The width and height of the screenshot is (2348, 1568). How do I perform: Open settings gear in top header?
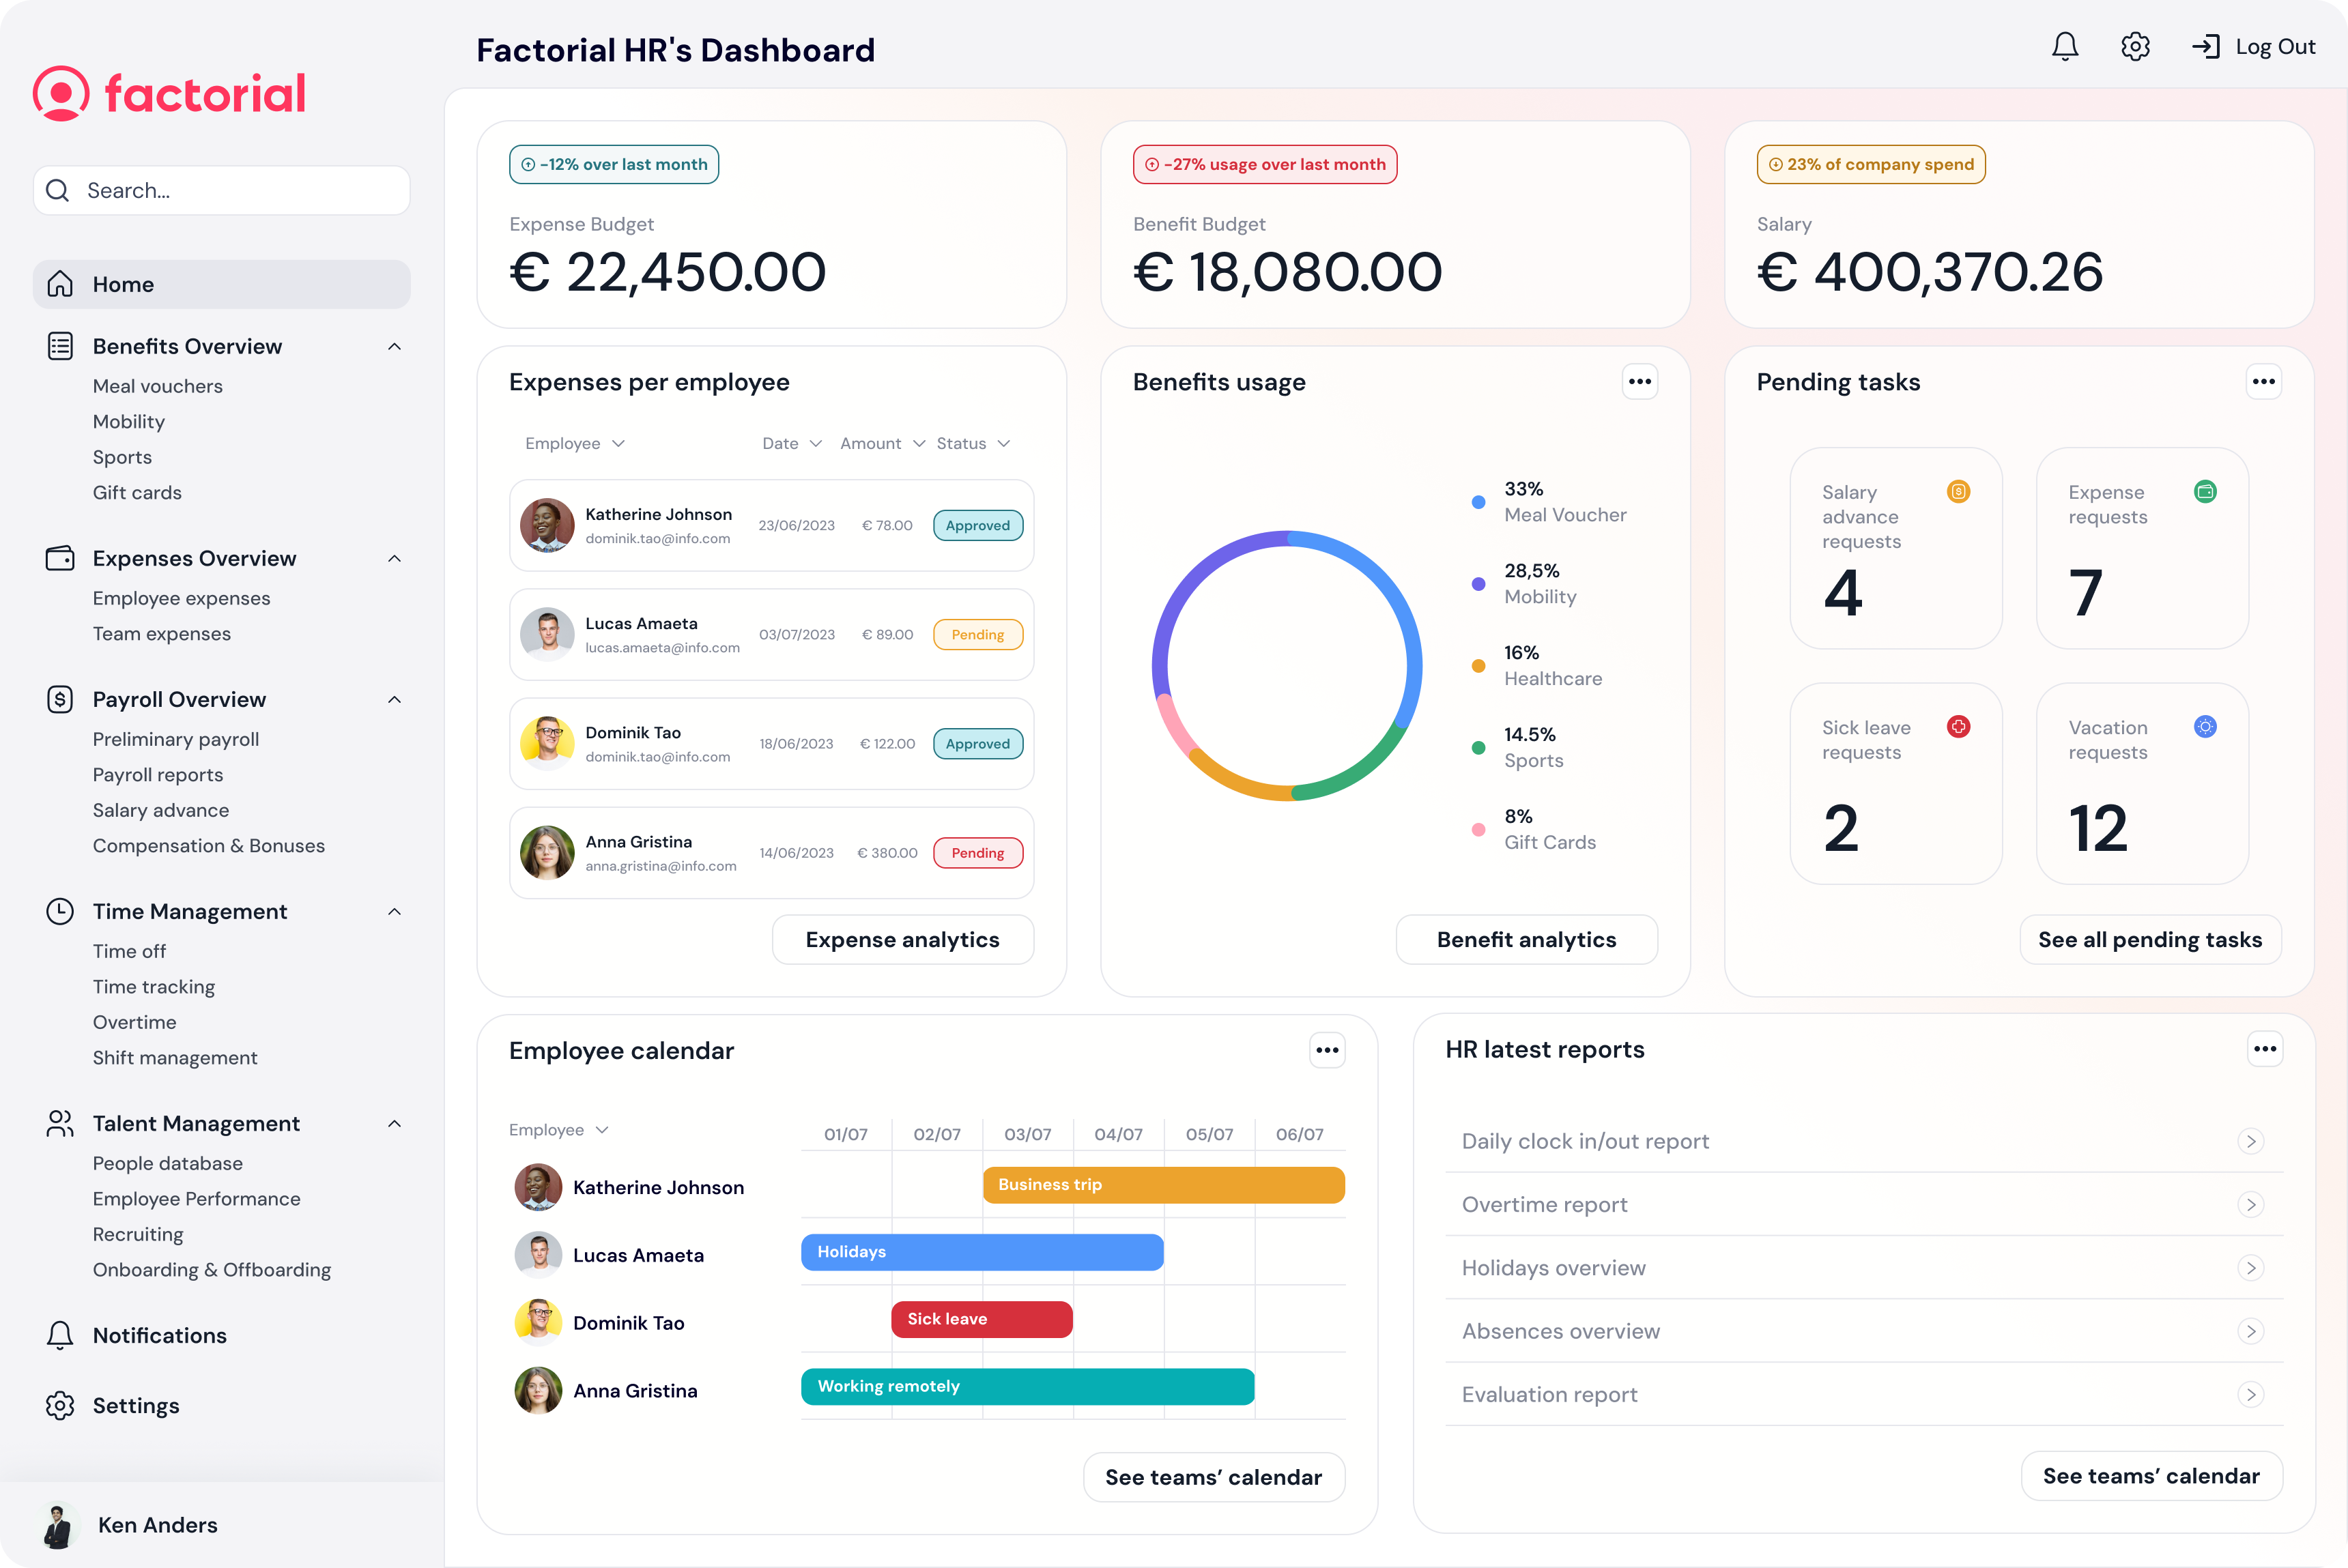point(2135,47)
